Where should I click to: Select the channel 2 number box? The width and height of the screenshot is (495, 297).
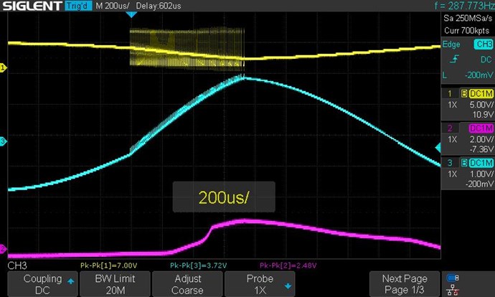[x=451, y=128]
